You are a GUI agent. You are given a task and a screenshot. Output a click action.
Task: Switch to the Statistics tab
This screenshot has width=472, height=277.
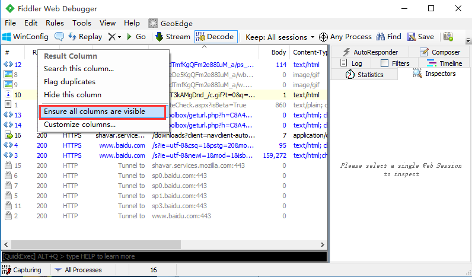pyautogui.click(x=364, y=74)
